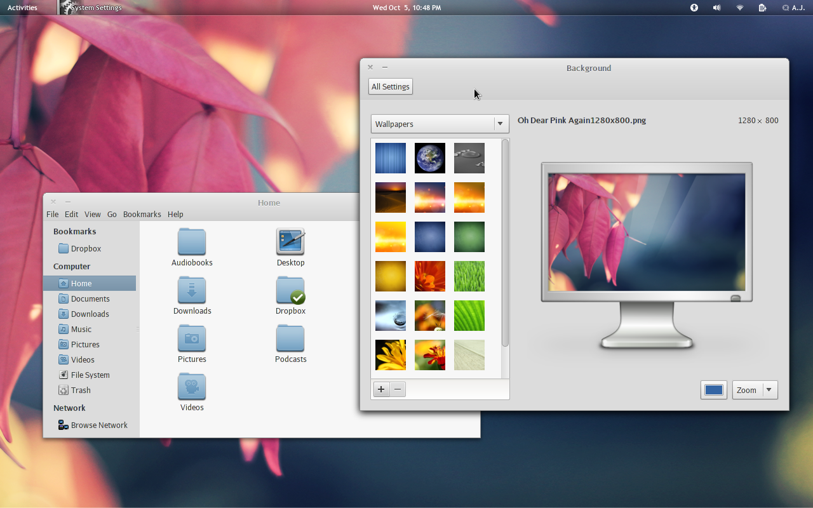Select the dark blue radial wallpaper

(430, 237)
